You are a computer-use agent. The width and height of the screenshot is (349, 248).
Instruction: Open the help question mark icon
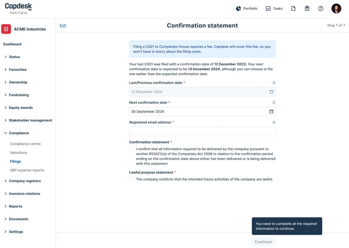click(321, 8)
